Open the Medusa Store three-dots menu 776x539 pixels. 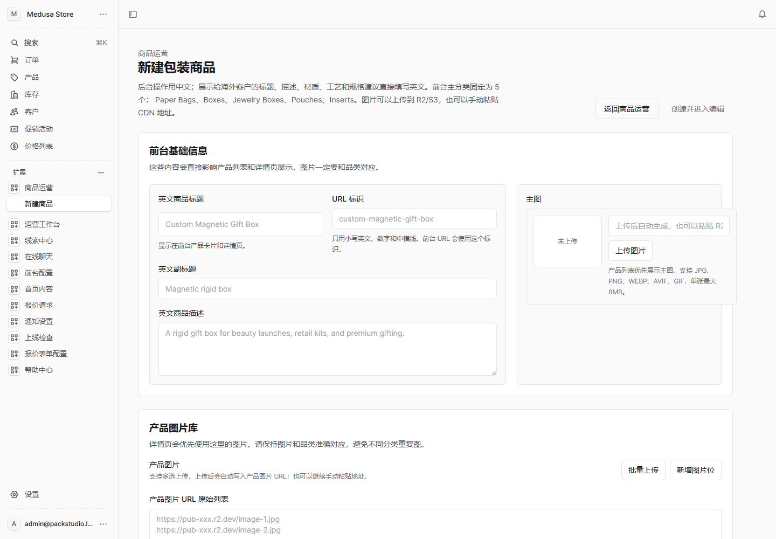(x=103, y=14)
